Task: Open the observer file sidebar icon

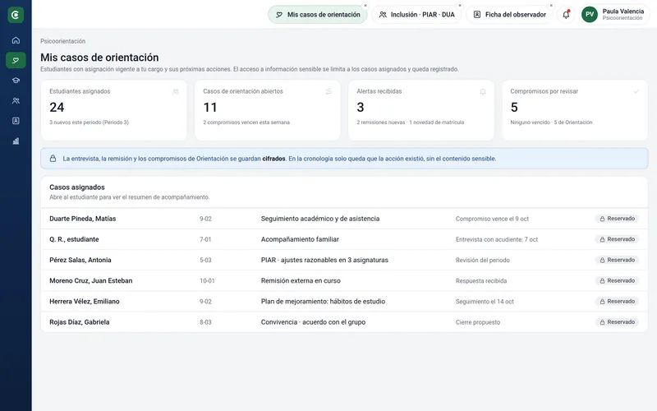Action: click(16, 121)
